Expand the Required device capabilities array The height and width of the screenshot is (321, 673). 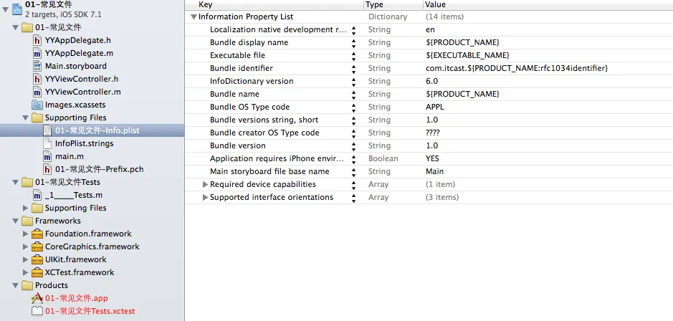coord(205,184)
